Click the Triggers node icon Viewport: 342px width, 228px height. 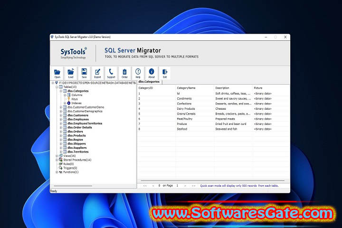click(61, 168)
